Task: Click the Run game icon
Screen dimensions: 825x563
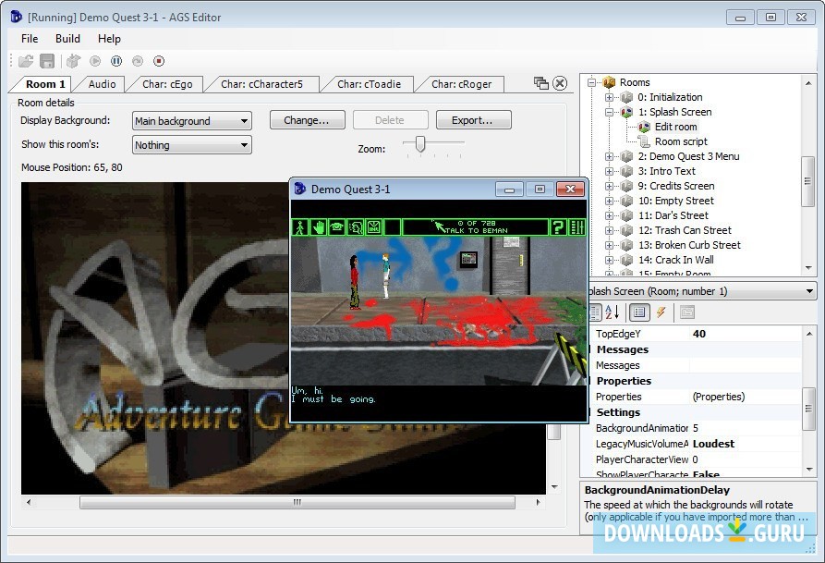Action: pyautogui.click(x=95, y=60)
